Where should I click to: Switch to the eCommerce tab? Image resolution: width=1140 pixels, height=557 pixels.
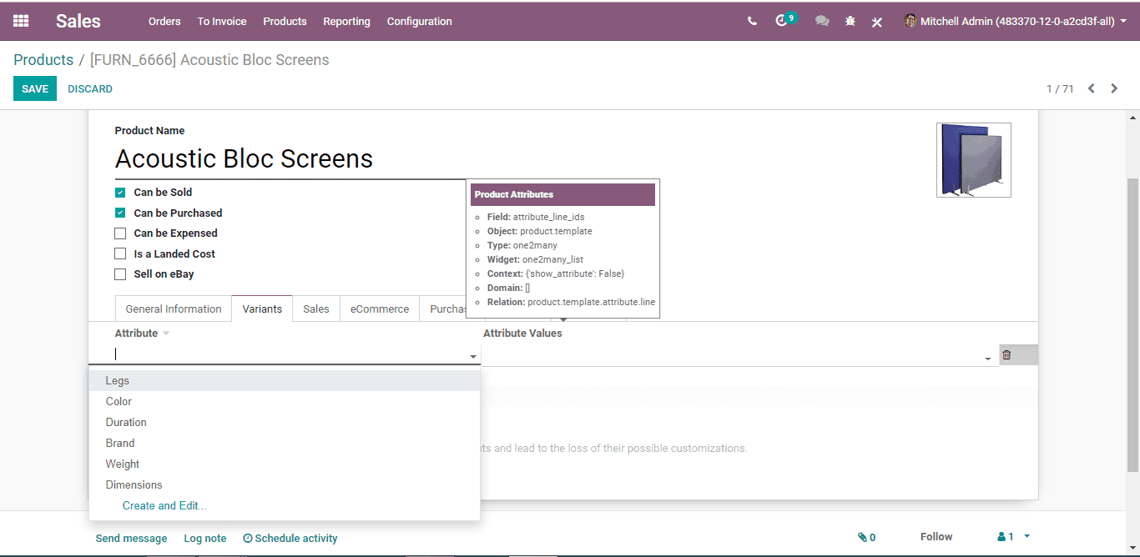coord(380,309)
